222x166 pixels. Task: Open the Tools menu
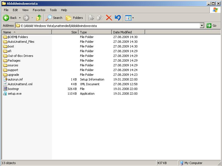pos(53,10)
